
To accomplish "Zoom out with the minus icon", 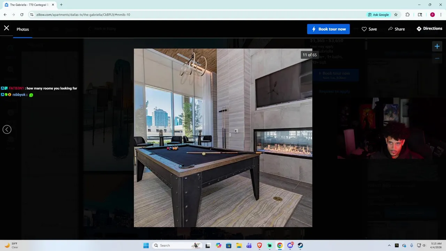I will click(437, 58).
